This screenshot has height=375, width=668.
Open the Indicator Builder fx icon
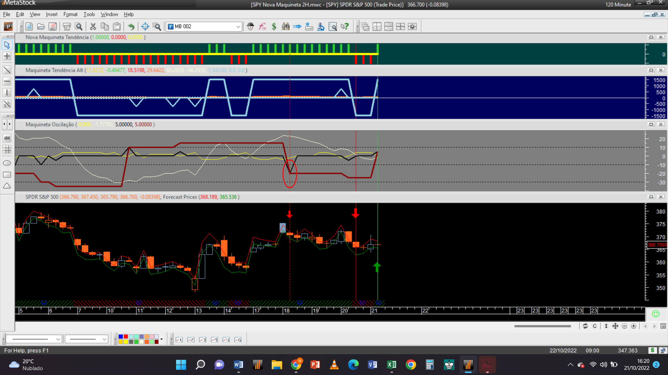[x=262, y=26]
